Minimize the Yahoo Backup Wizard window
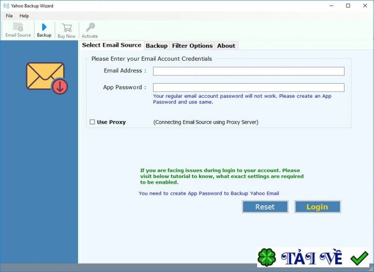 click(x=331, y=6)
